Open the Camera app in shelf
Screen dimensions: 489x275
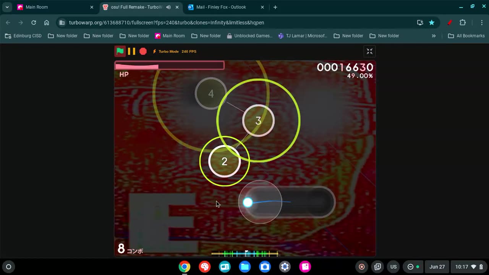[265, 267]
